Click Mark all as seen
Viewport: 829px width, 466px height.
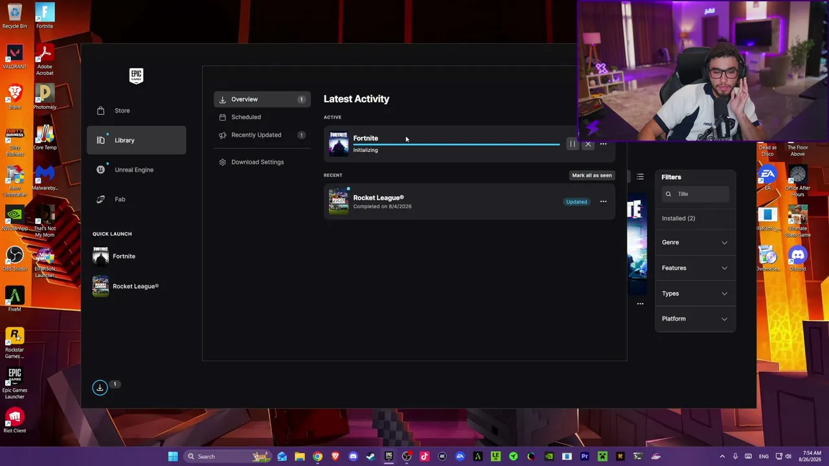(592, 175)
